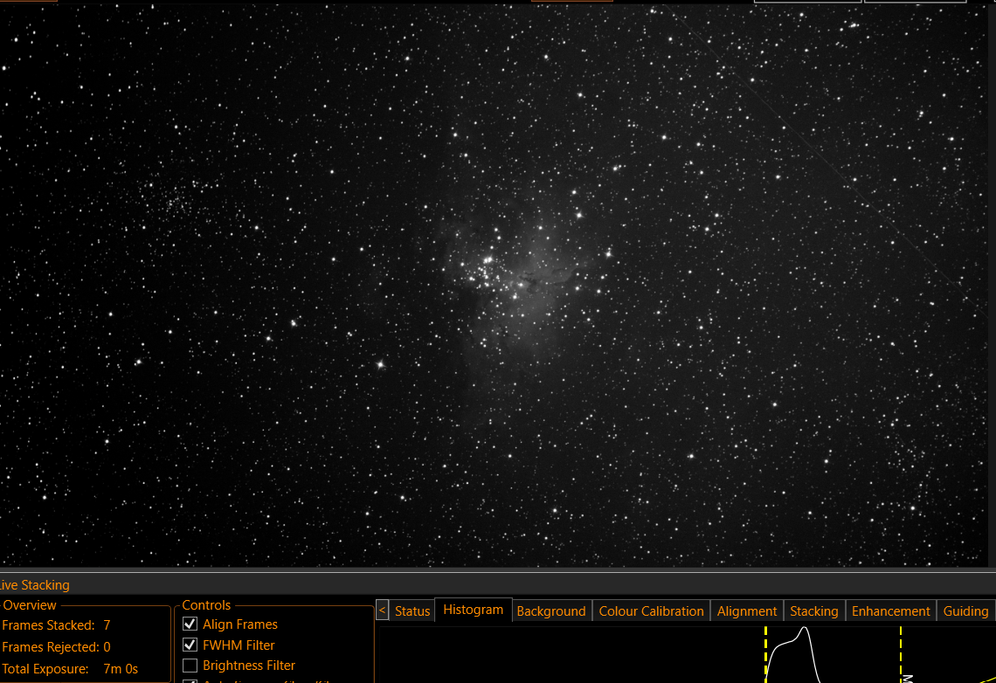Click the Frames Stacked count value

[107, 625]
